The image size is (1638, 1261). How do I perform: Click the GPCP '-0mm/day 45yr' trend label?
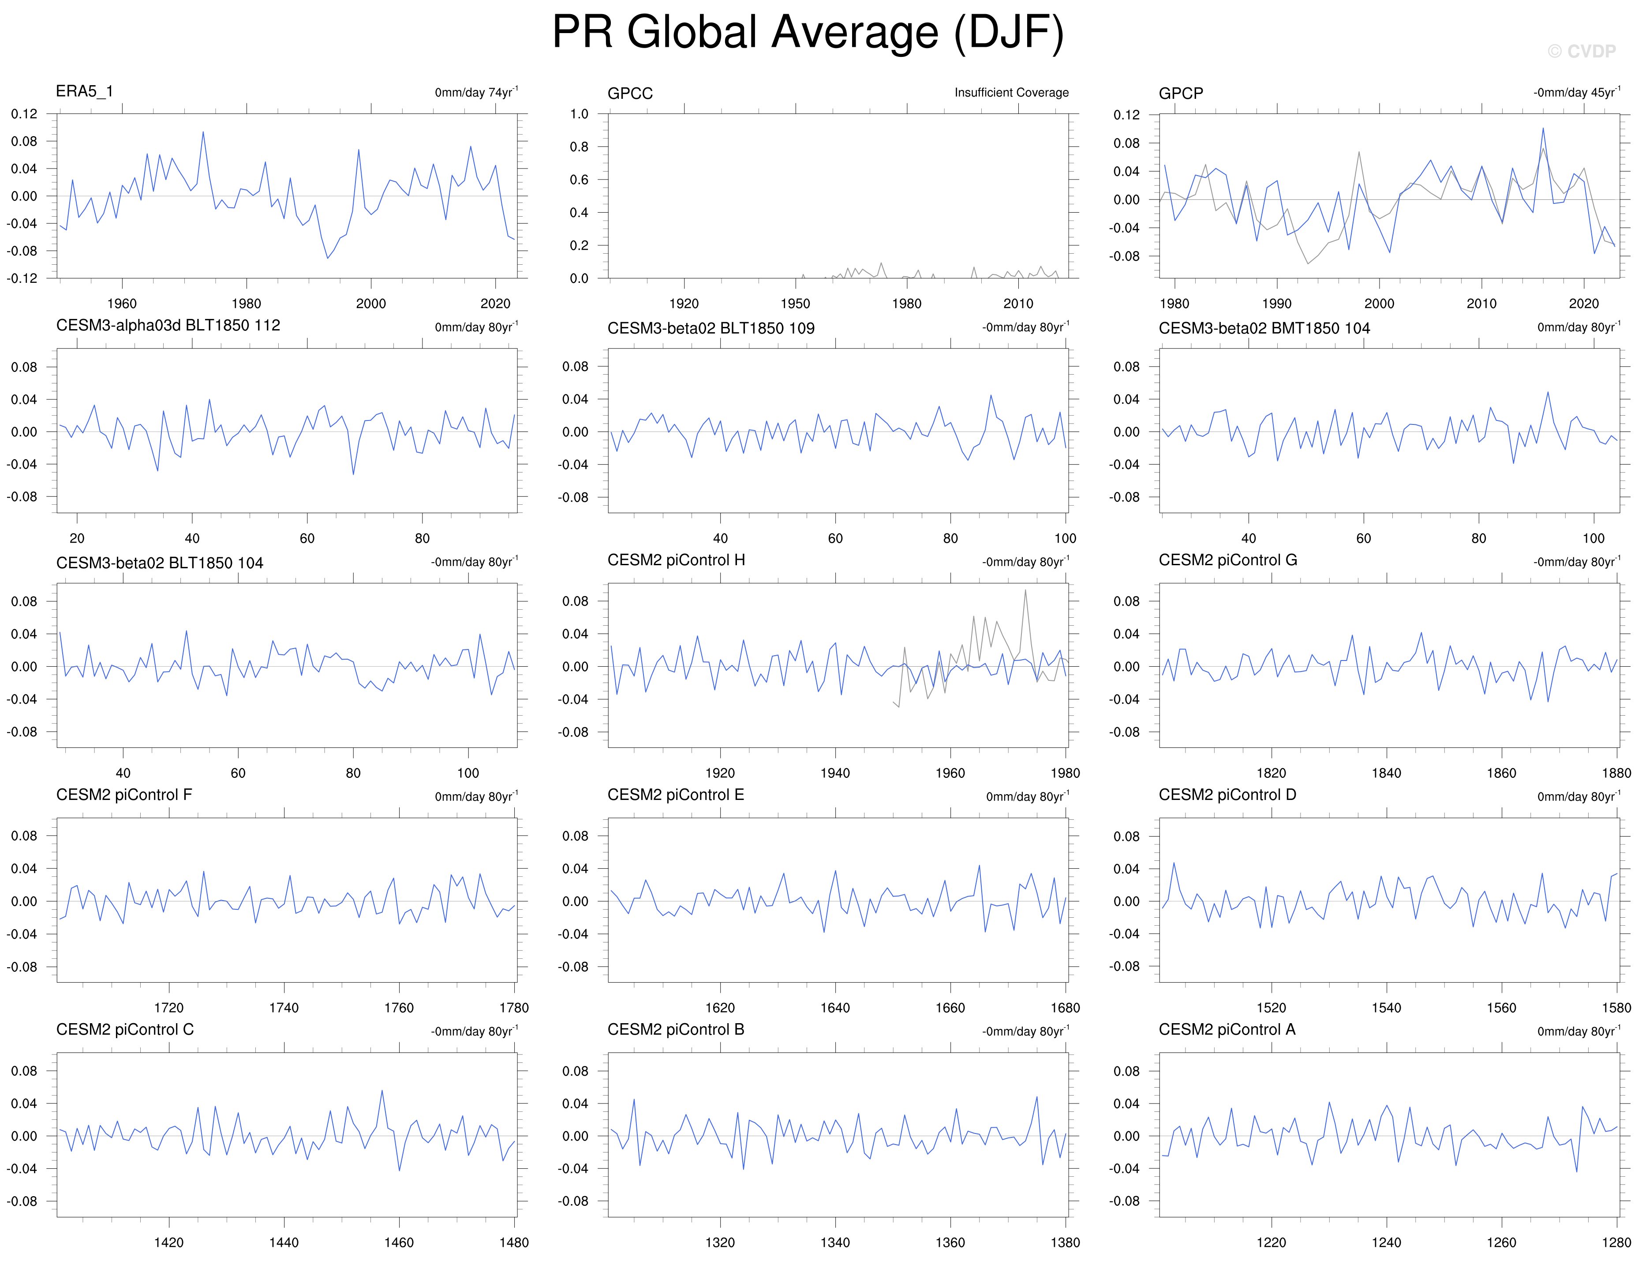point(1576,93)
